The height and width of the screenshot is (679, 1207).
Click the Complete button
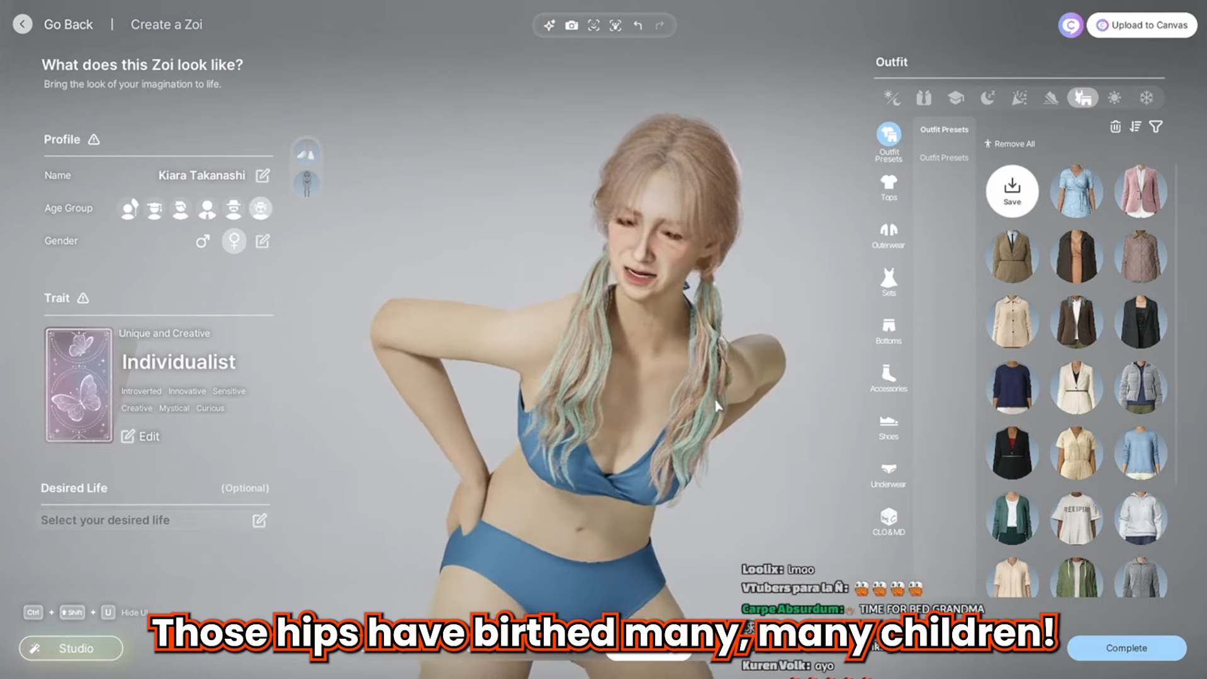[1126, 648]
